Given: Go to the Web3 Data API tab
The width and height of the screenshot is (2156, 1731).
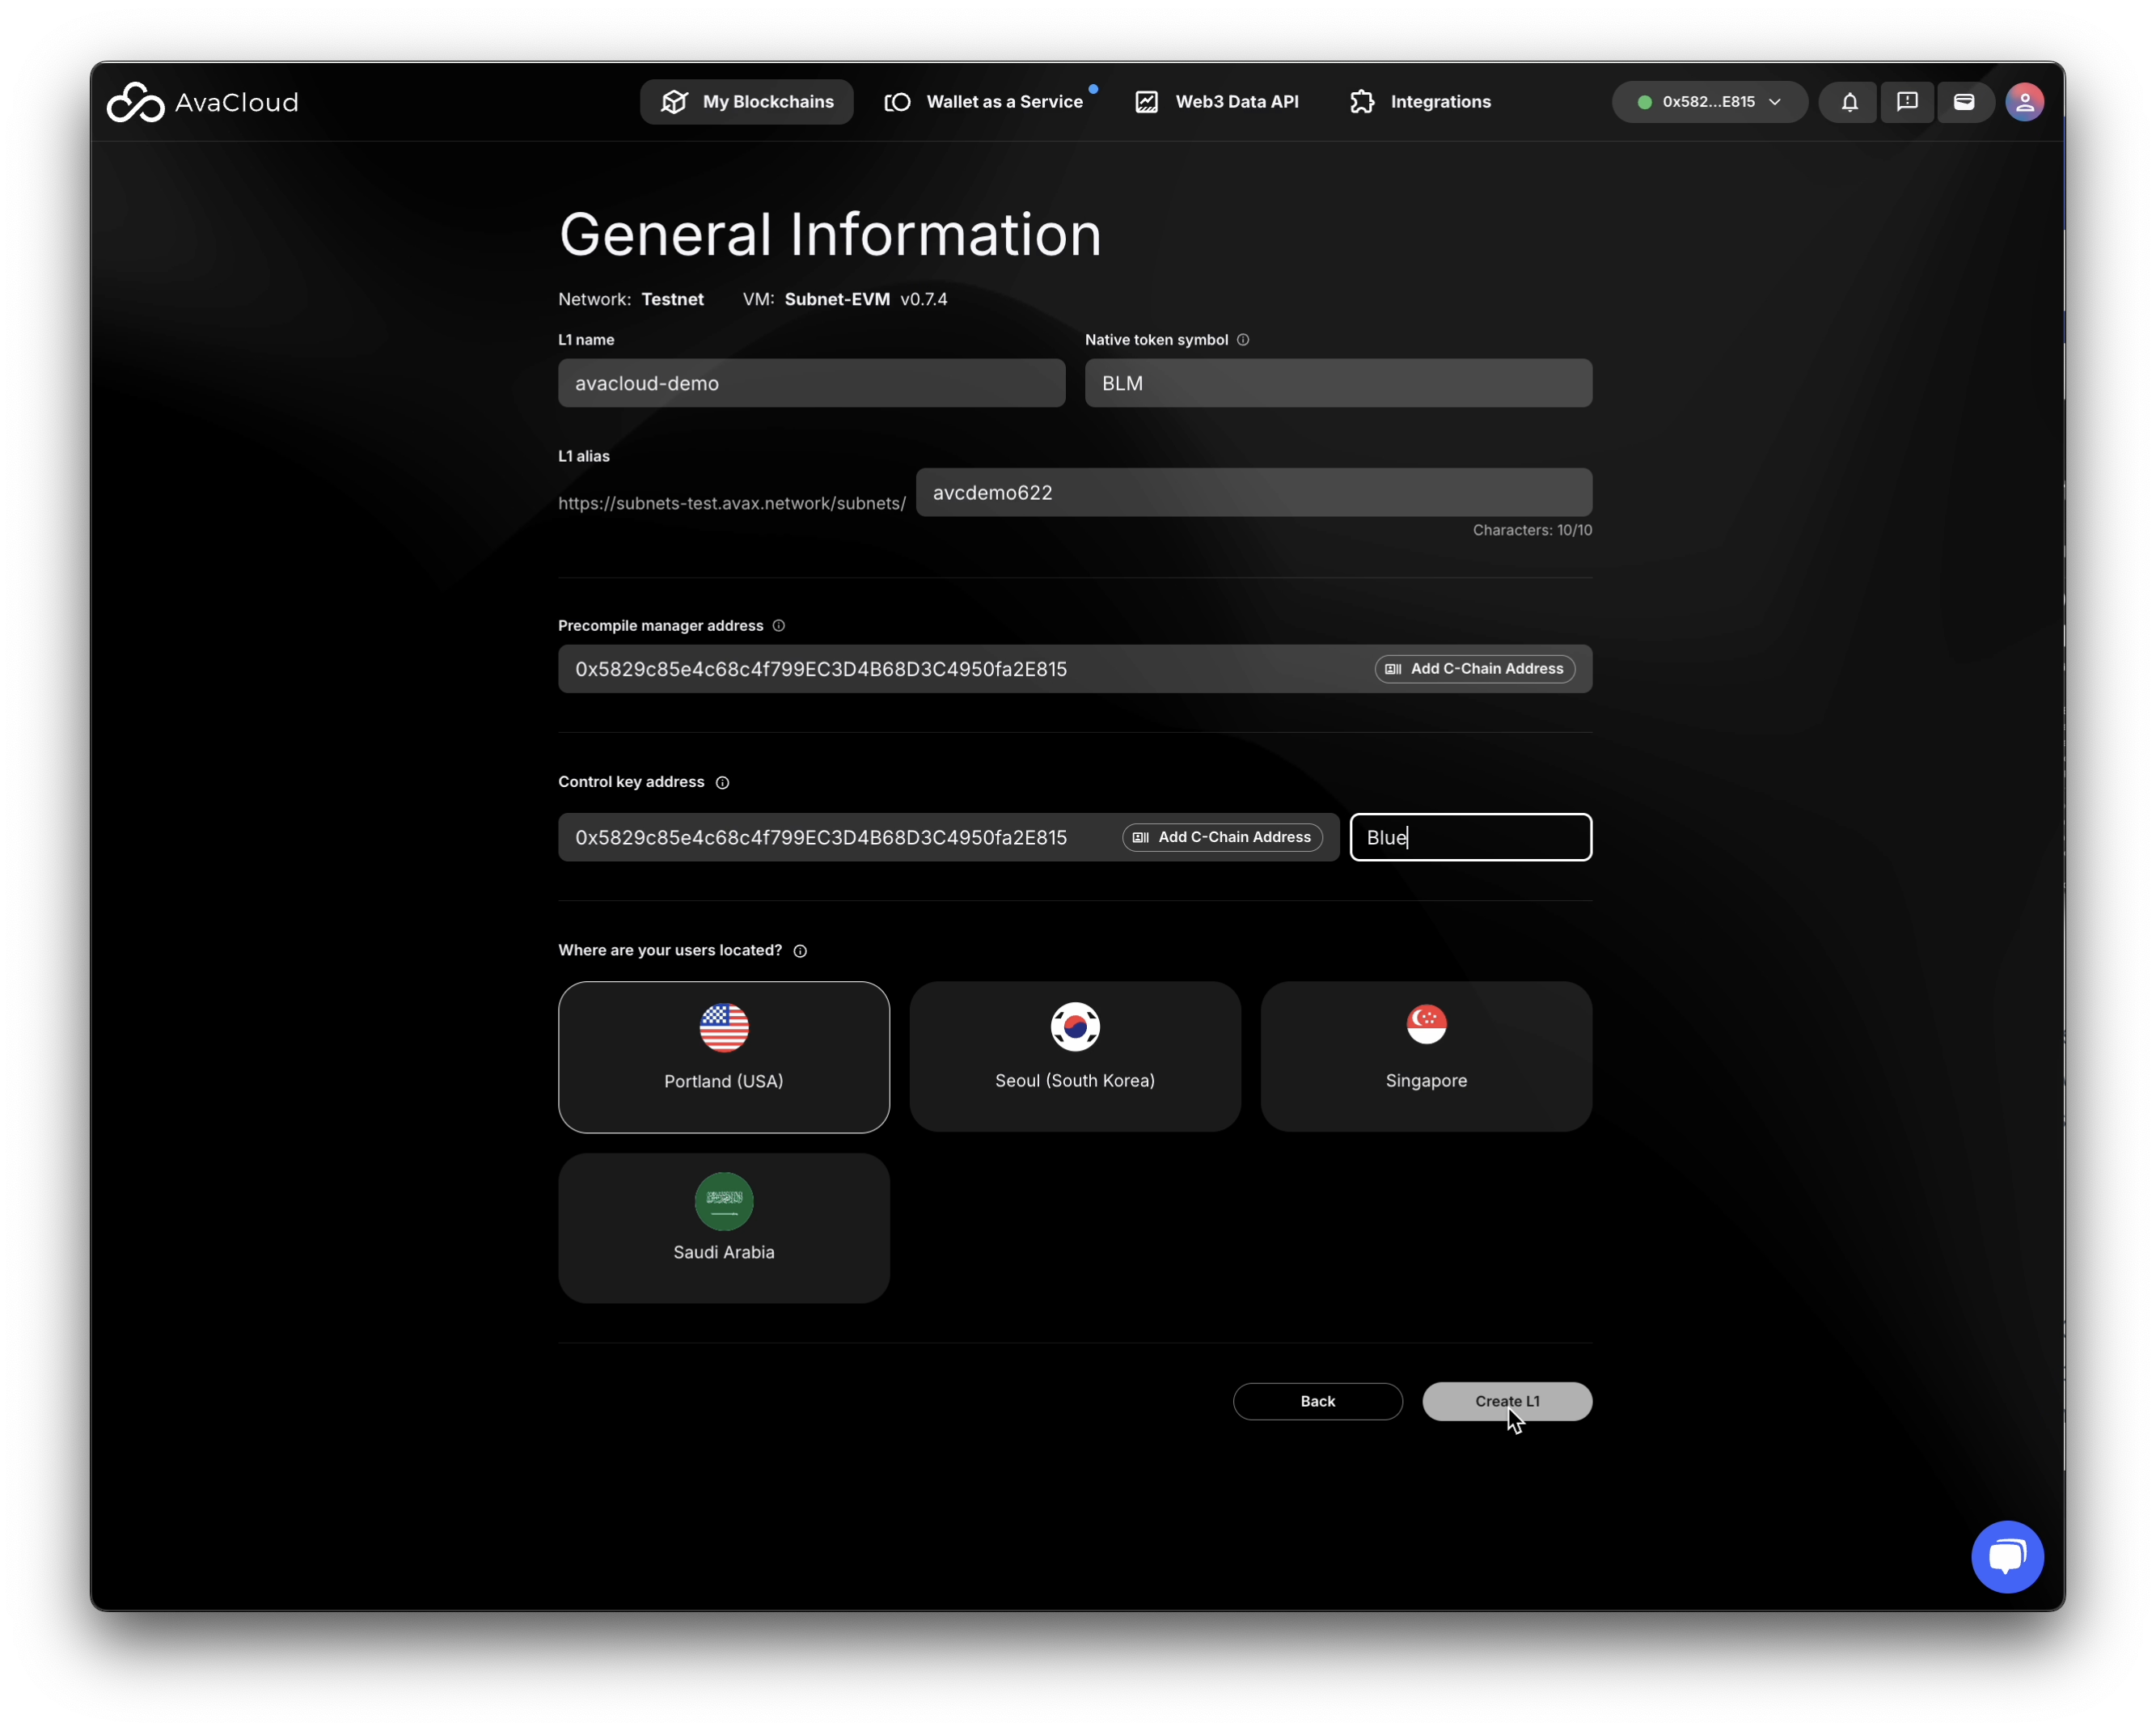Looking at the screenshot, I should tap(1217, 102).
